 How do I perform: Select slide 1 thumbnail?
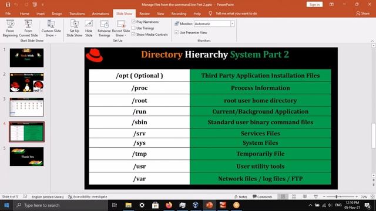pos(26,57)
